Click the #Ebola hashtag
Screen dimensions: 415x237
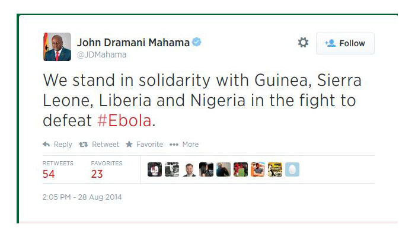tap(125, 121)
